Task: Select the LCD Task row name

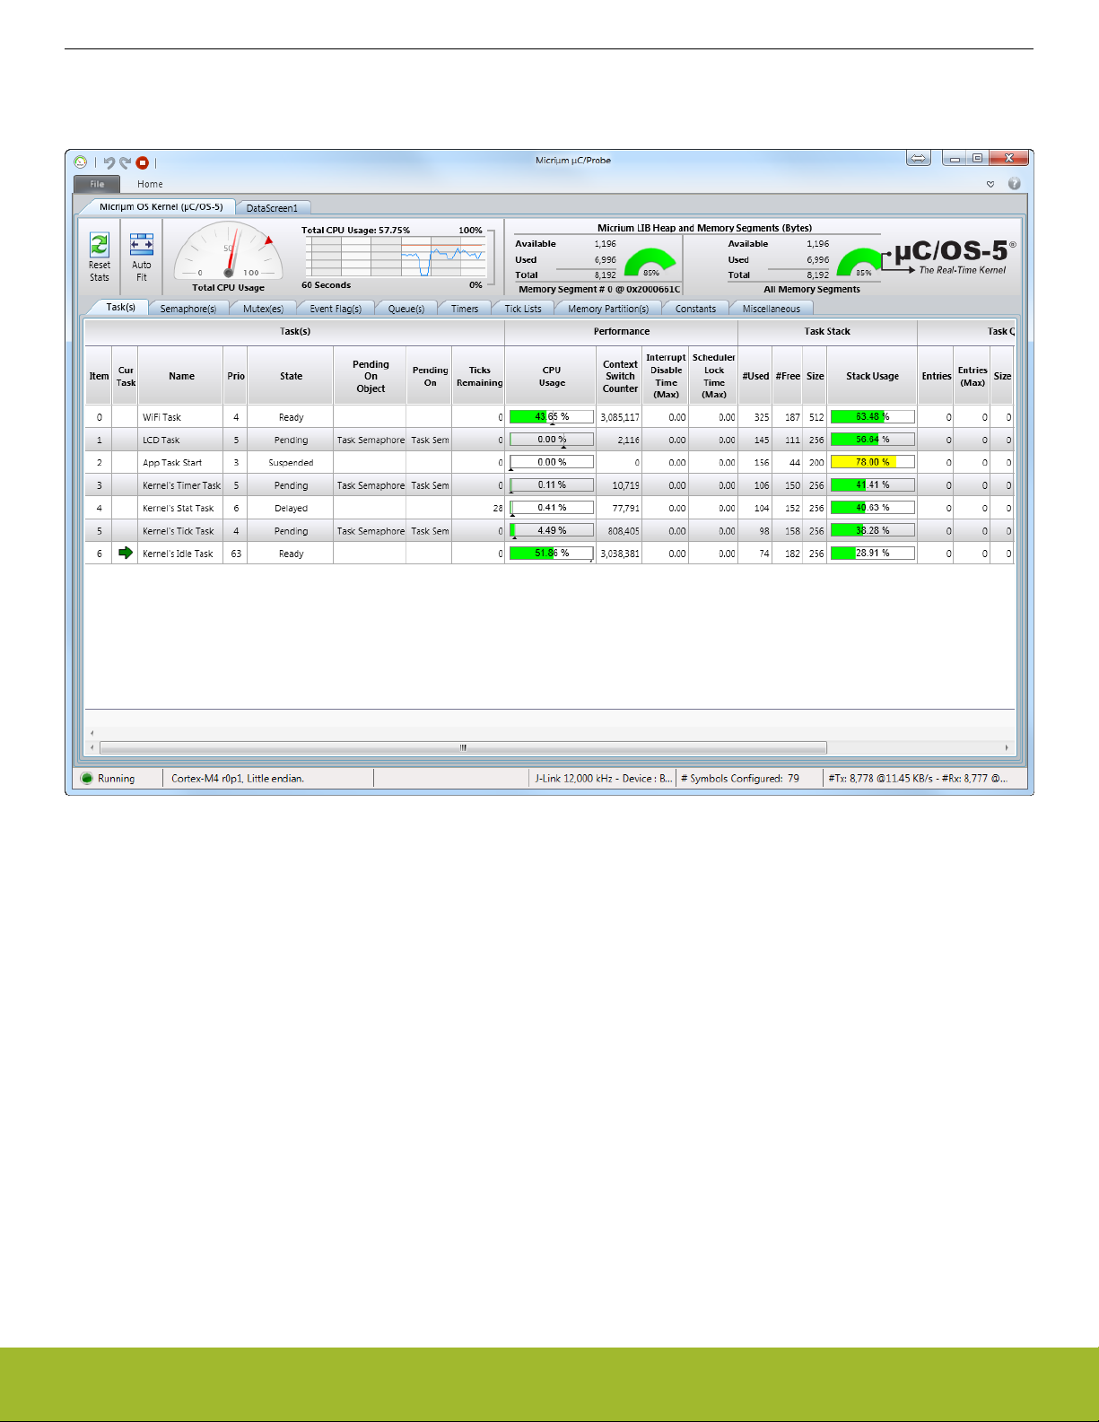Action: (x=161, y=441)
